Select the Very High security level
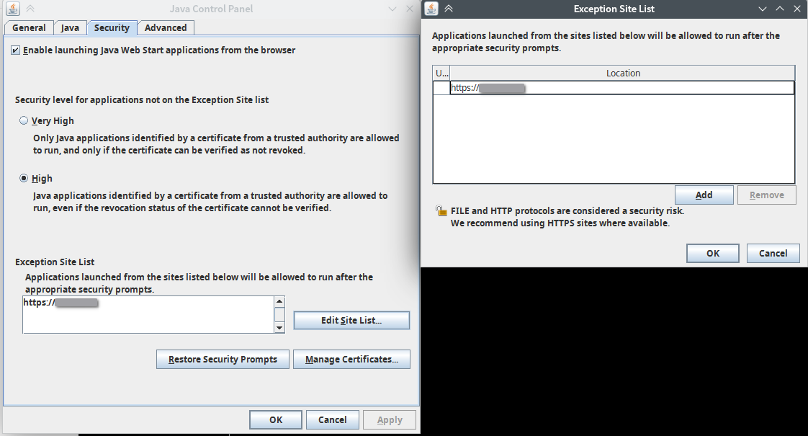 pos(24,120)
